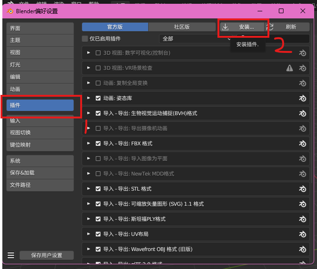The image size is (317, 269).
Task: Disable UV布局 addon checkbox
Action: (98, 234)
